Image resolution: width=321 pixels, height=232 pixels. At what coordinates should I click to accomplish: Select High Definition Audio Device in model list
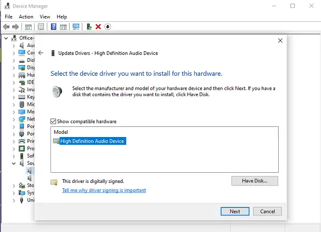pyautogui.click(x=92, y=141)
